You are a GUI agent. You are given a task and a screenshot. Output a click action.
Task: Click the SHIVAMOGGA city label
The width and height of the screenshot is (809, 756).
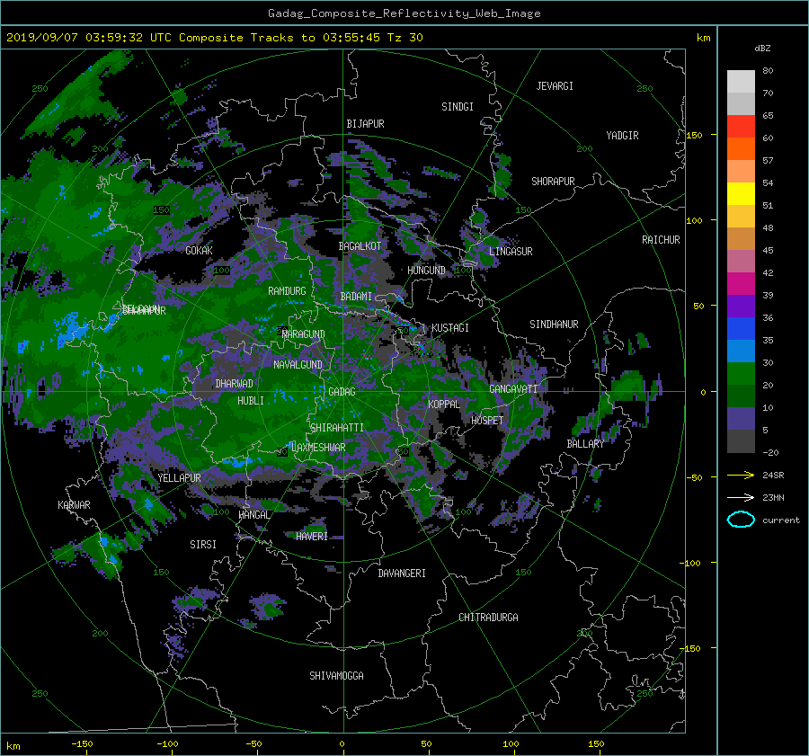click(336, 675)
